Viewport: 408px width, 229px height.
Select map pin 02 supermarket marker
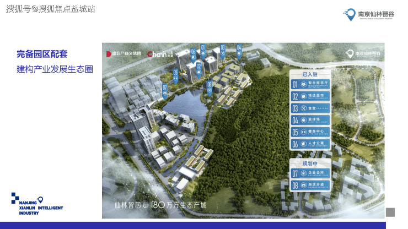(x=198, y=70)
